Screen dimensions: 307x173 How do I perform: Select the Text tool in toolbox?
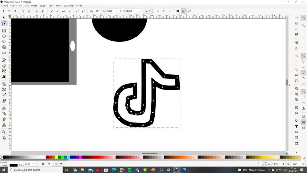(4, 77)
